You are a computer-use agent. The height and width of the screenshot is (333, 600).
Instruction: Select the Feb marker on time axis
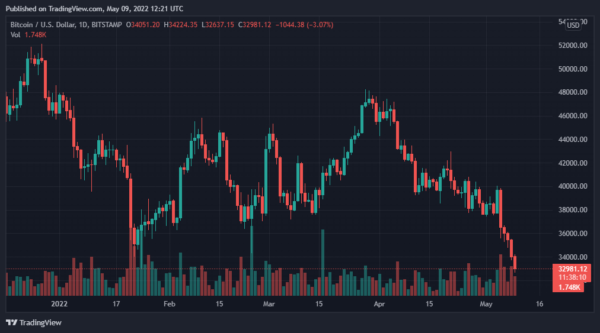[x=169, y=304]
